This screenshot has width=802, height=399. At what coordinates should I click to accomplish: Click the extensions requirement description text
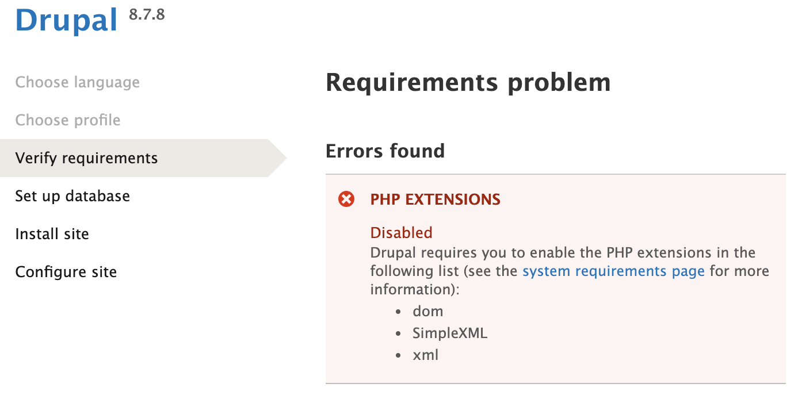coord(570,271)
